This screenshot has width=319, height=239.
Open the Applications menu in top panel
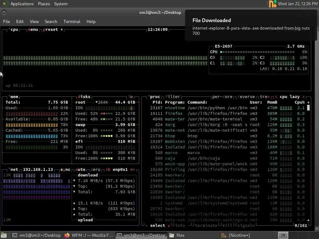coord(22,4)
